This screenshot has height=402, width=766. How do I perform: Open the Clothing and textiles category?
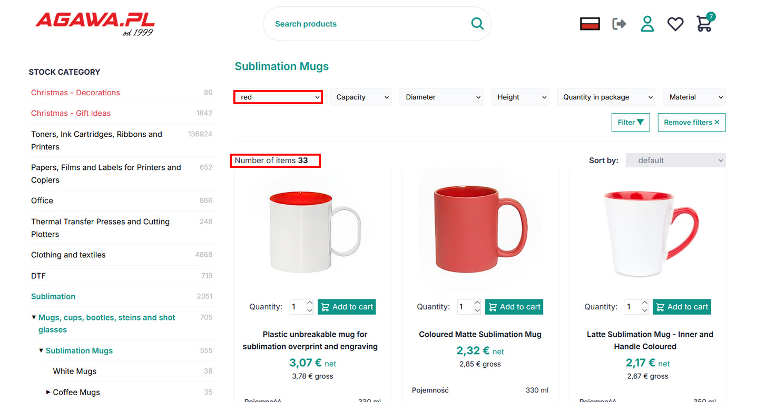[x=68, y=255]
